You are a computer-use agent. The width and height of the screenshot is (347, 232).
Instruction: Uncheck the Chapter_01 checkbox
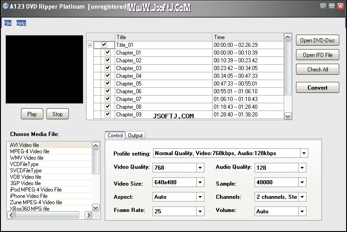click(107, 52)
